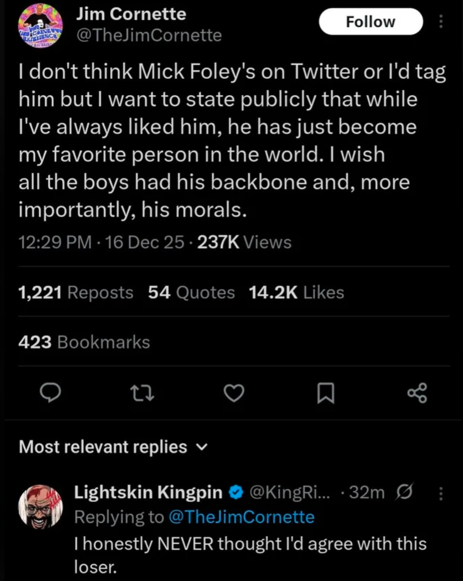Follow Jim Cornette
The image size is (463, 581).
tap(370, 21)
